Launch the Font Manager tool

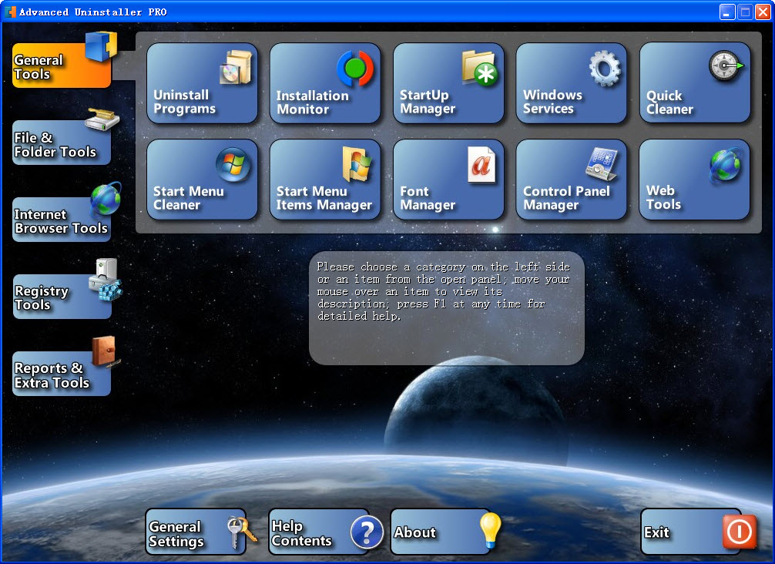click(x=448, y=180)
